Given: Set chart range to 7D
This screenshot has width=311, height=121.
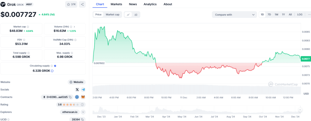Looking at the screenshot, I should (269, 14).
